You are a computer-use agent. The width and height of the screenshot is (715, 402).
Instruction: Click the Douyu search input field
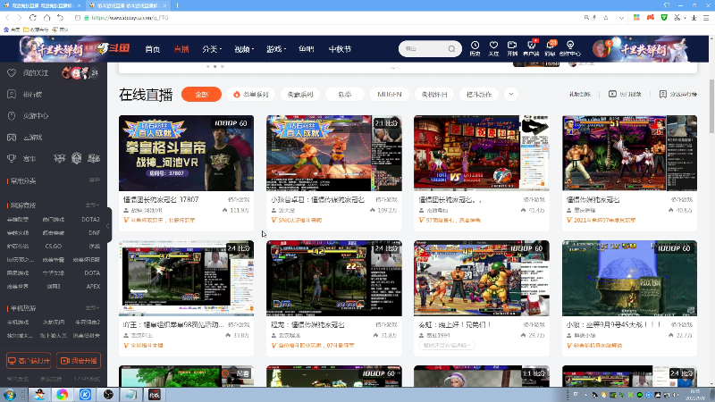pyautogui.click(x=424, y=49)
